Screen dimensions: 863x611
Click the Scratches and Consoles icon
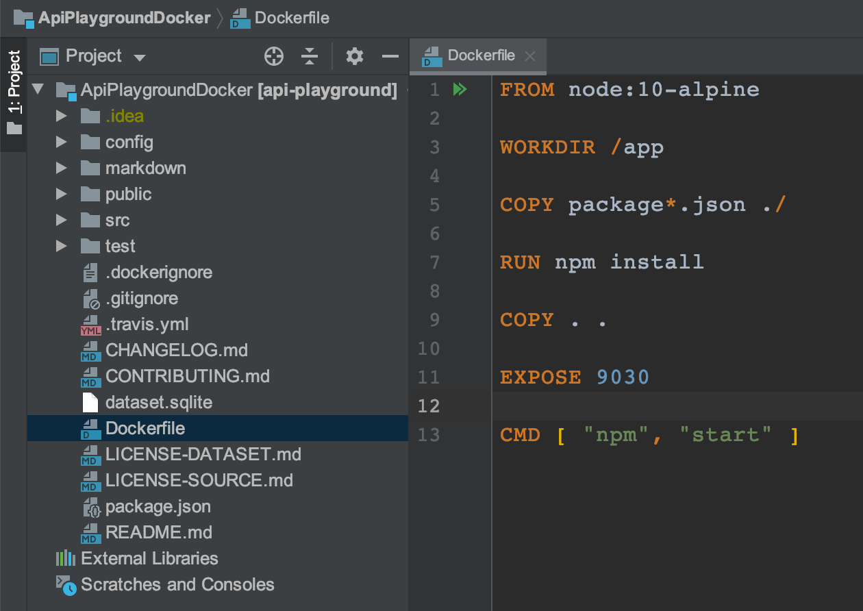[x=66, y=585]
